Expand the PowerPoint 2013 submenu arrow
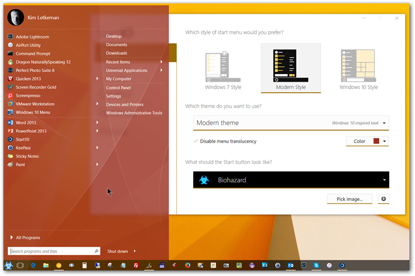 [x=97, y=131]
